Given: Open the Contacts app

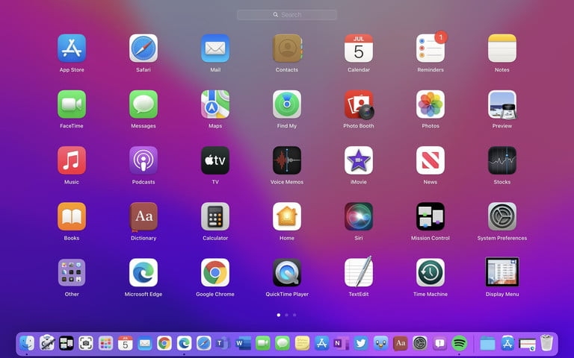Looking at the screenshot, I should 287,48.
